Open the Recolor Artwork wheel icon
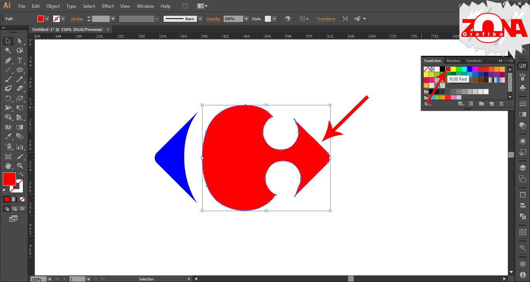The height and width of the screenshot is (282, 530). coord(288,19)
